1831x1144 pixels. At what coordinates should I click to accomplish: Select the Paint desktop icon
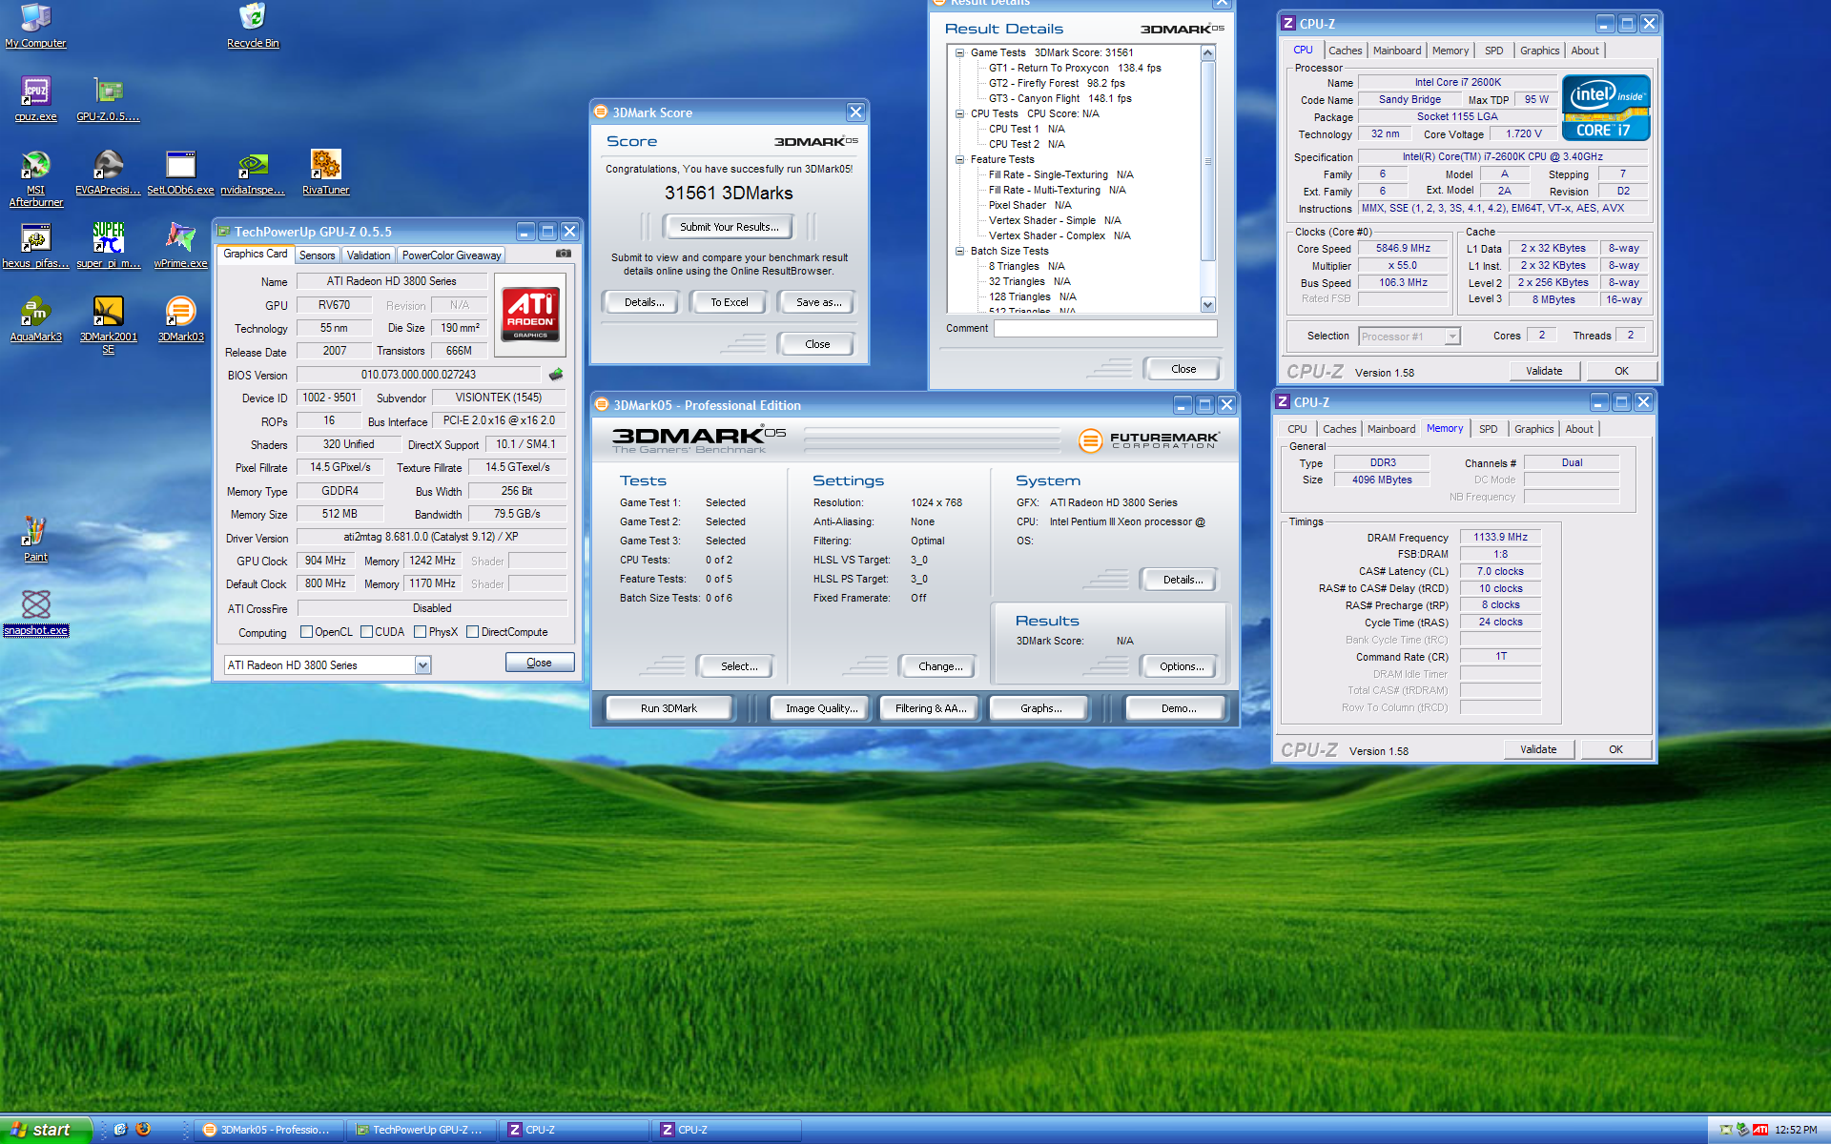pos(35,539)
